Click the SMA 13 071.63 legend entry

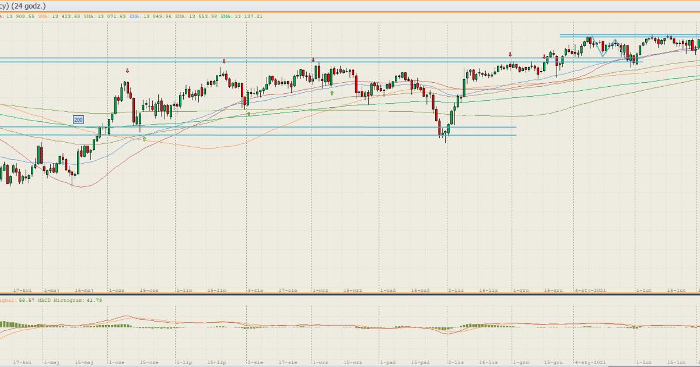click(x=110, y=16)
